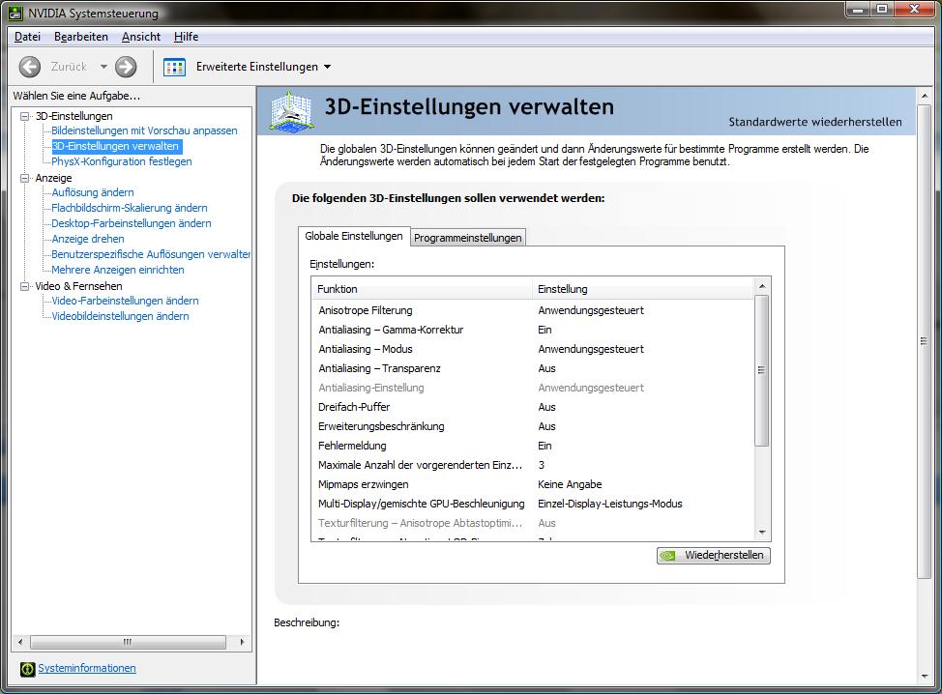Open the Systeminformationen link
This screenshot has height=694, width=942.
point(86,668)
